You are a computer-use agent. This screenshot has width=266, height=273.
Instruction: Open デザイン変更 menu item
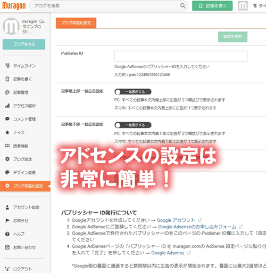point(24,172)
